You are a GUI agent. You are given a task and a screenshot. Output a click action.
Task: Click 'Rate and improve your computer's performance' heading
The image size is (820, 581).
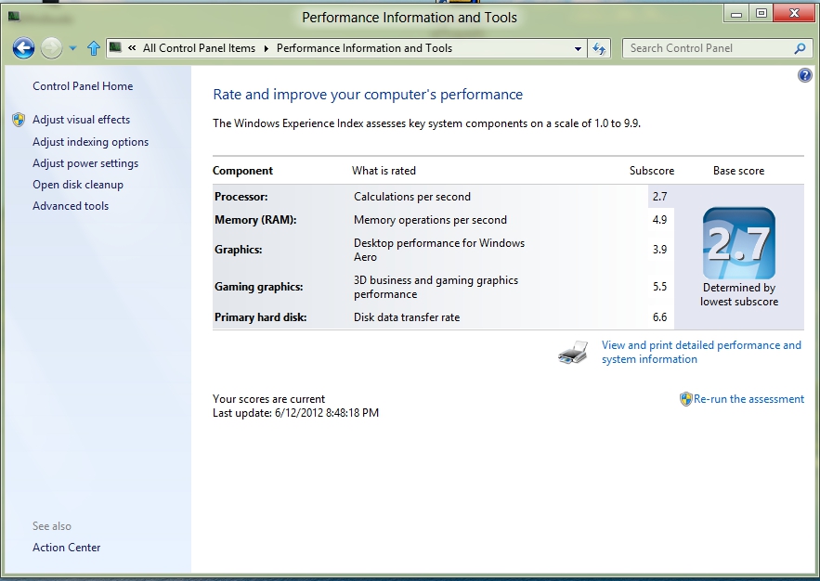368,95
